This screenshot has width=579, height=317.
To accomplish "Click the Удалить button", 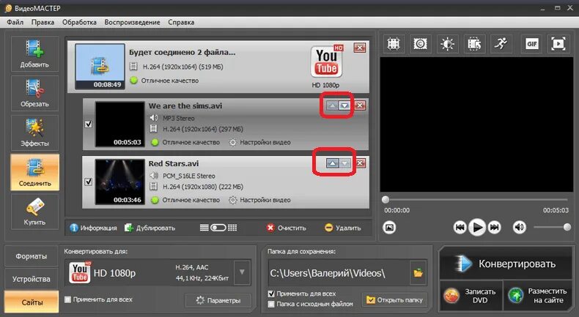I will (x=343, y=228).
